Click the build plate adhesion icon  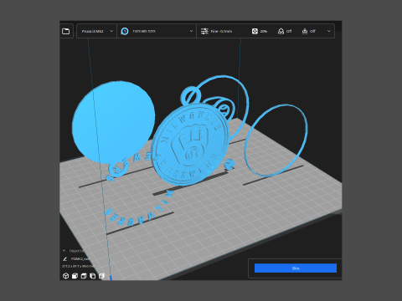[x=305, y=31]
